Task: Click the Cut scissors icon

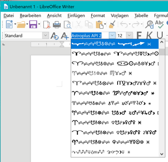Action: tap(79, 24)
